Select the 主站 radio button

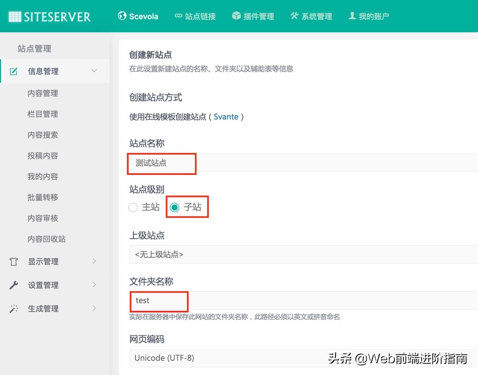(133, 207)
